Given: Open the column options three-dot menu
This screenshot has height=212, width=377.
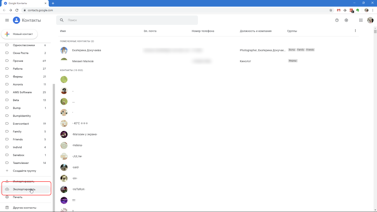Looking at the screenshot, I should [355, 30].
